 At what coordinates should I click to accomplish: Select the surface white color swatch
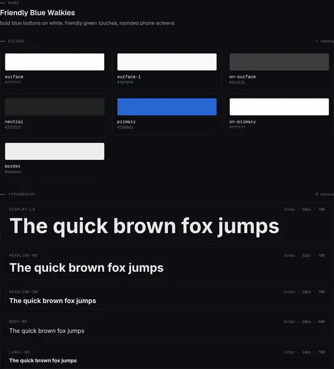coord(55,62)
